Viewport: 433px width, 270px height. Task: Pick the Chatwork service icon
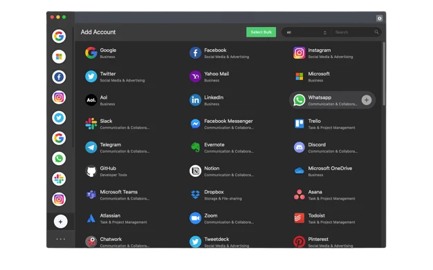(x=91, y=242)
